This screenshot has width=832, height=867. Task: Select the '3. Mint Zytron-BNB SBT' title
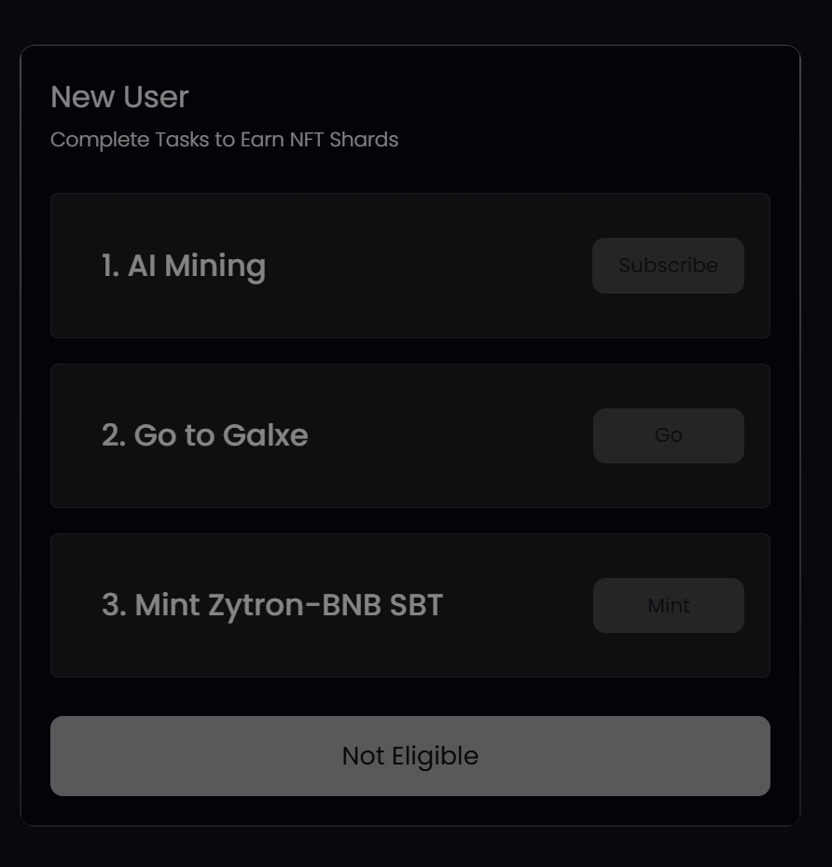[x=272, y=605]
